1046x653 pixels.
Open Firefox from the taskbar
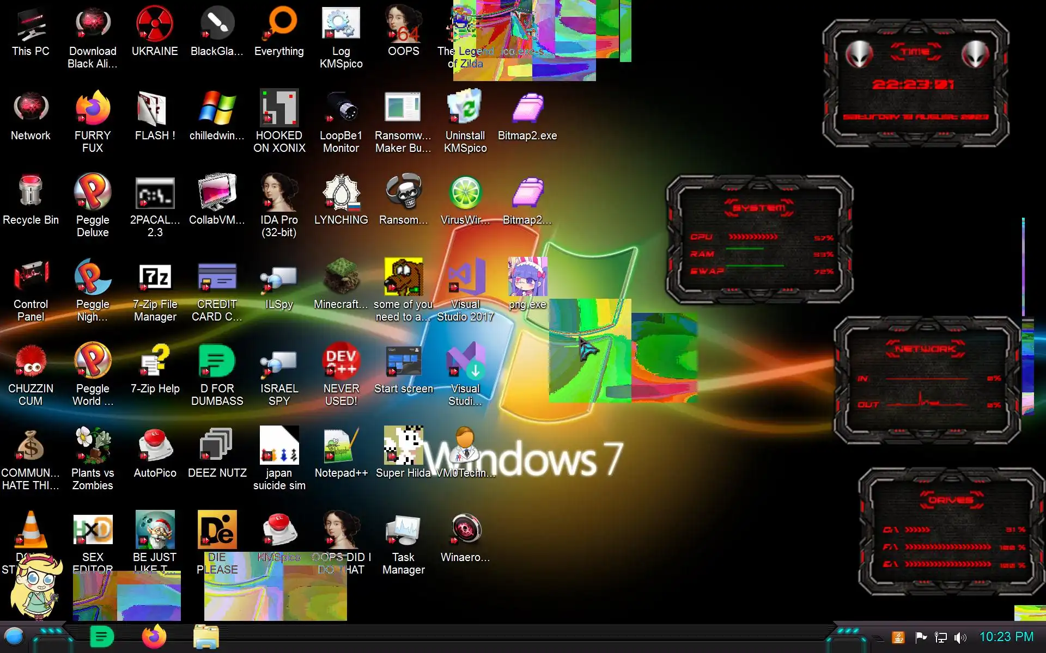tap(154, 637)
